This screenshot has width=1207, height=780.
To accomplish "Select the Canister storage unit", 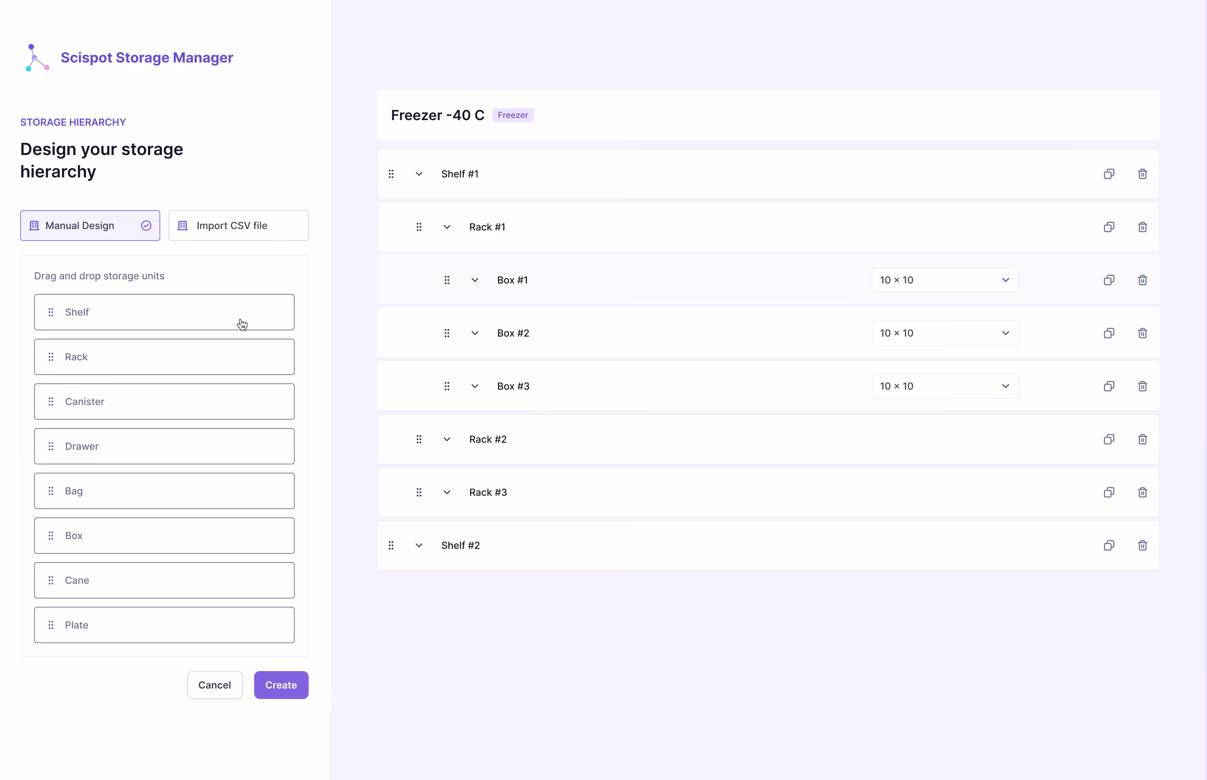I will pyautogui.click(x=164, y=401).
